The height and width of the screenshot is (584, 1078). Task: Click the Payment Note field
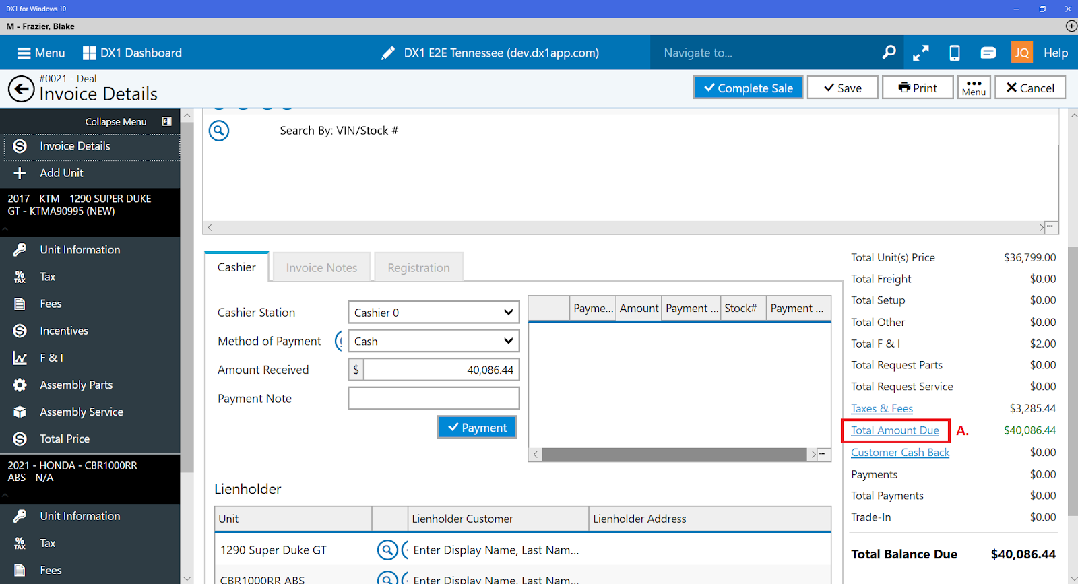433,398
